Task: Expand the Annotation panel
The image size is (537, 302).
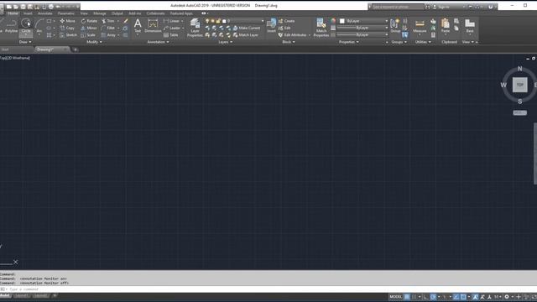Action: (x=158, y=42)
